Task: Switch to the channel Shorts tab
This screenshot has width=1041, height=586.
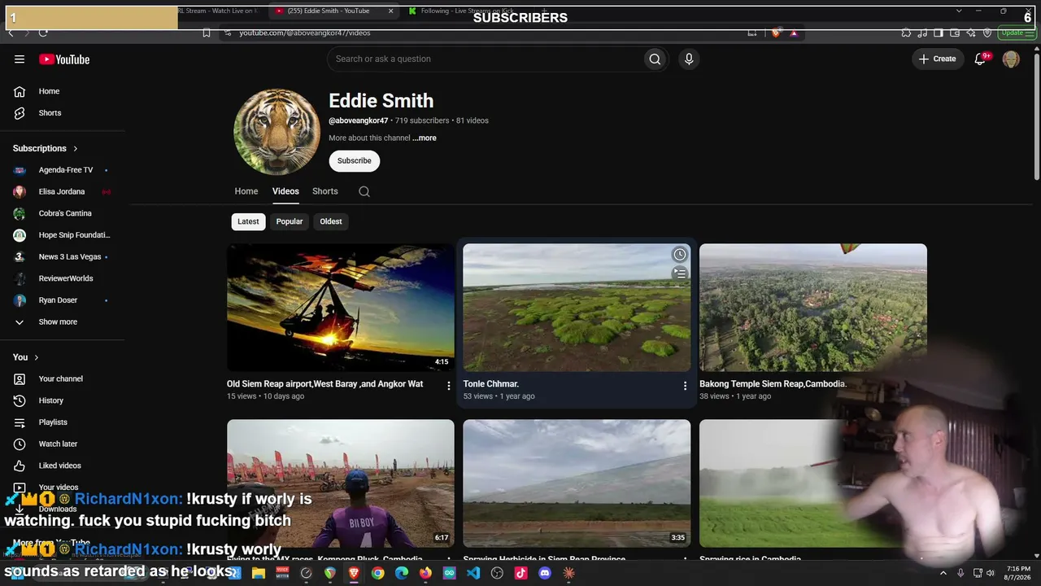Action: [x=325, y=191]
